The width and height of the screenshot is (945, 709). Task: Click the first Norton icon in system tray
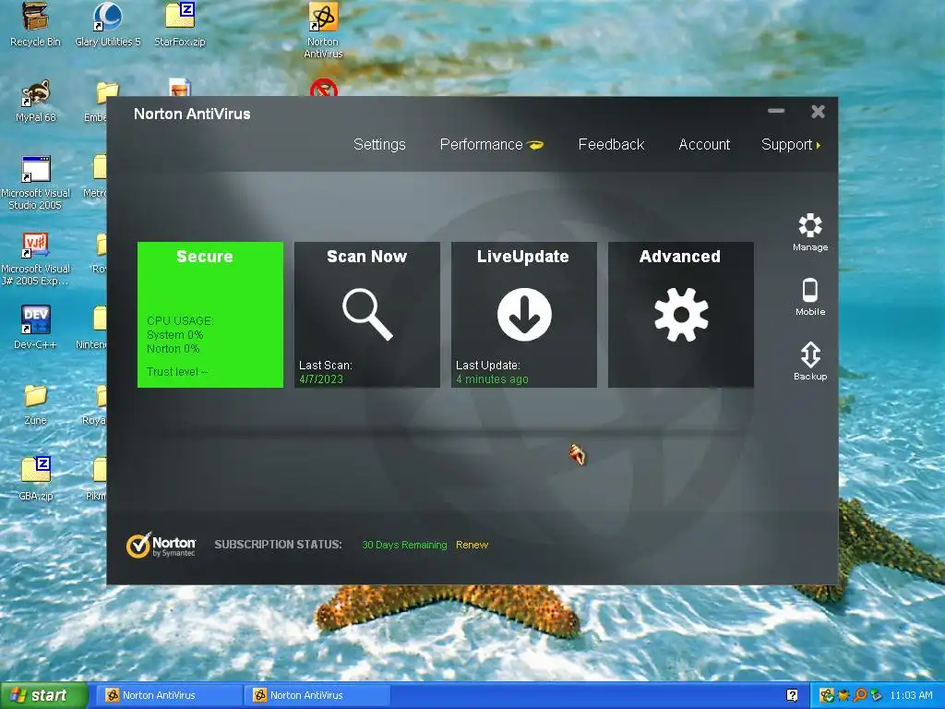(x=827, y=695)
